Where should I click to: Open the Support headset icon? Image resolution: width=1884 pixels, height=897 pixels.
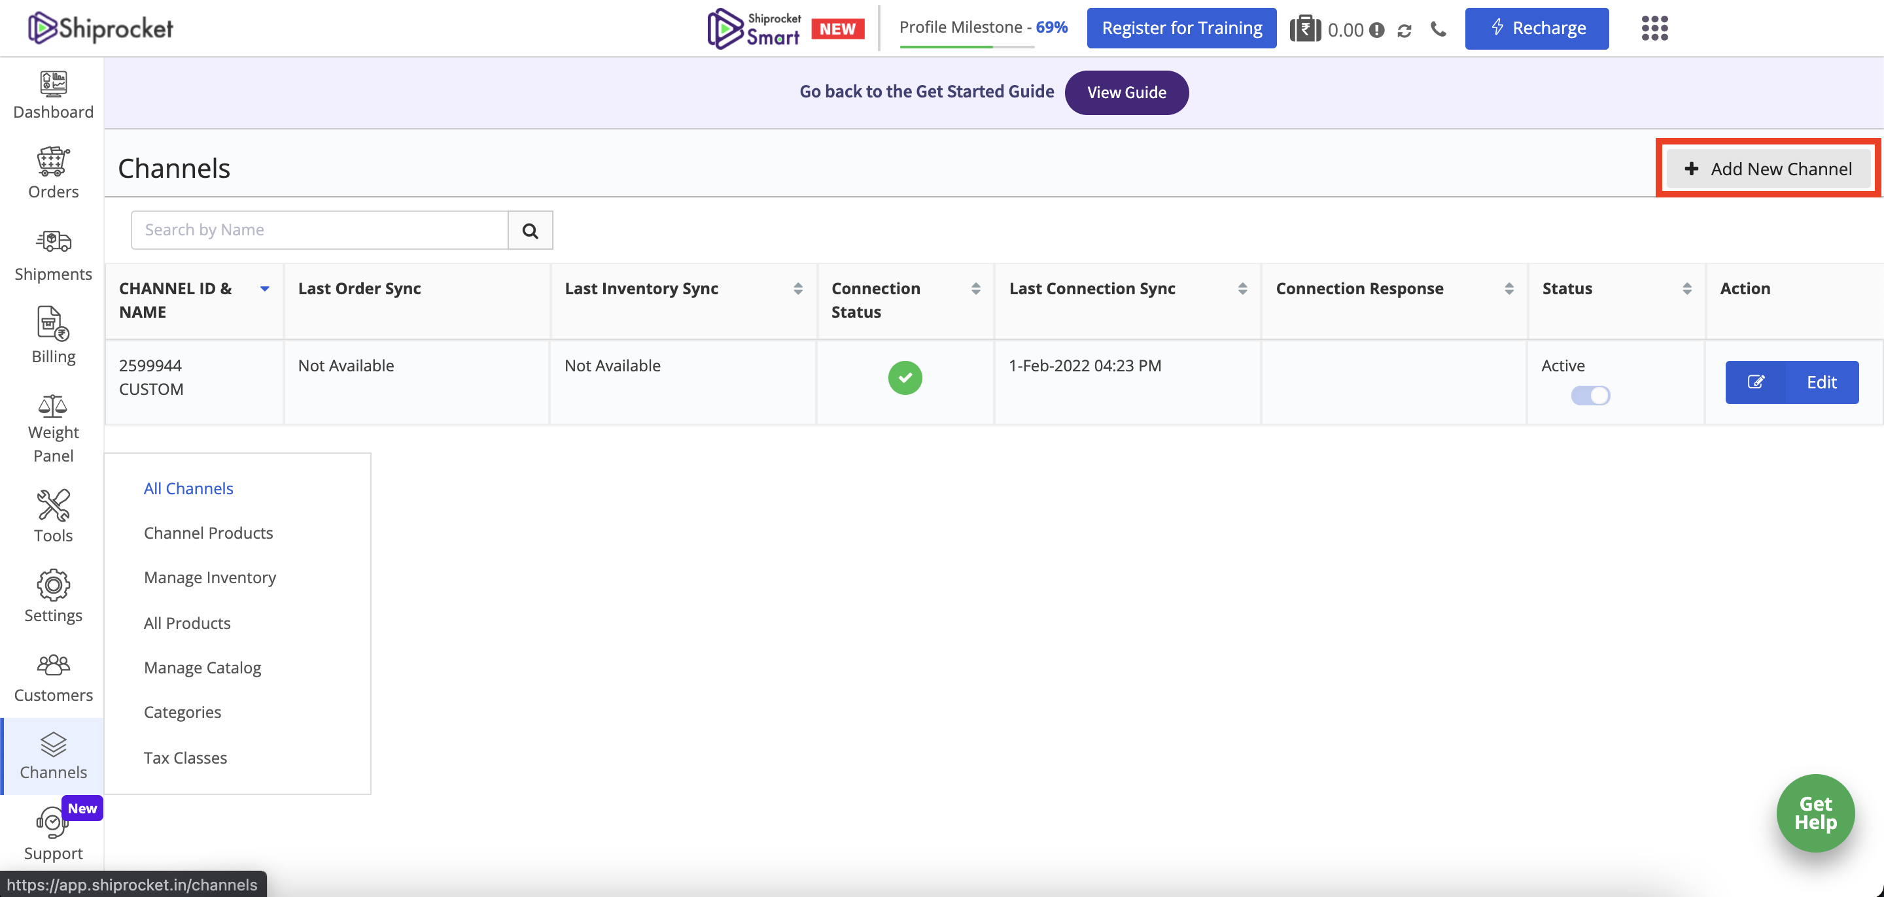click(x=52, y=822)
